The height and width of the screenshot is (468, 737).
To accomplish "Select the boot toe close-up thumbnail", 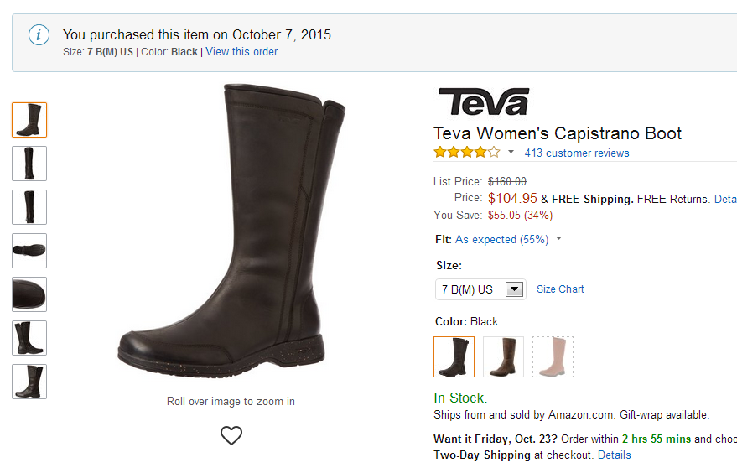I will tap(29, 294).
